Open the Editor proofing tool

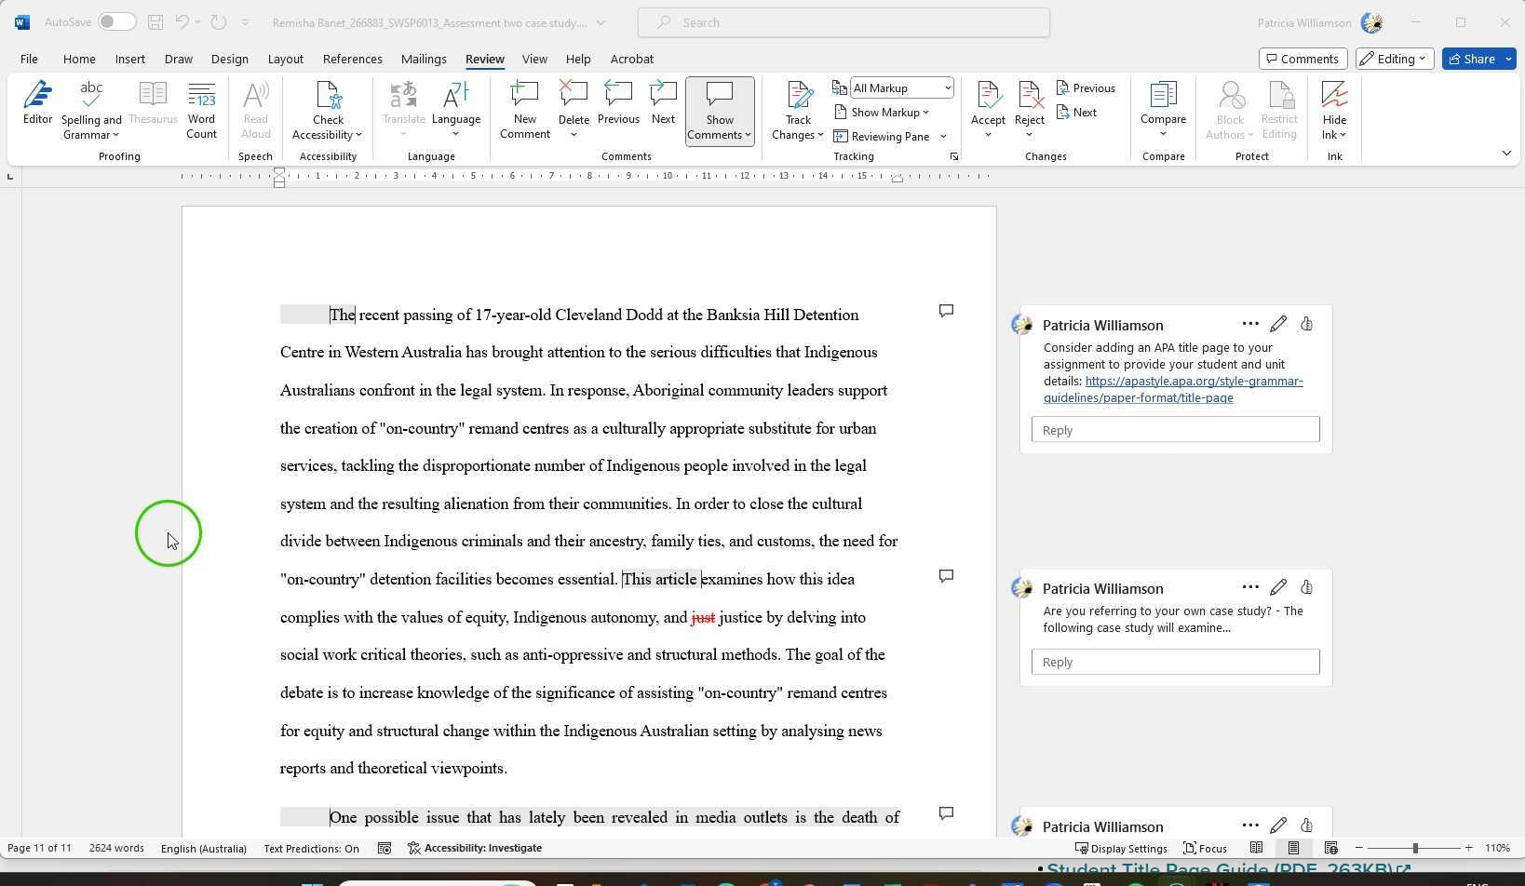(x=37, y=103)
